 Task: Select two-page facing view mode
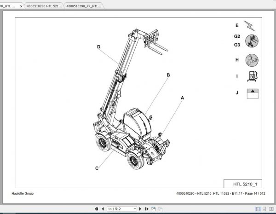click(x=271, y=209)
